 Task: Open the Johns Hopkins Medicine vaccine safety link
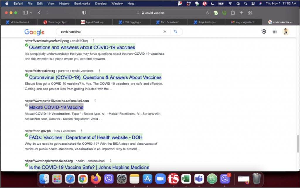click(89, 167)
